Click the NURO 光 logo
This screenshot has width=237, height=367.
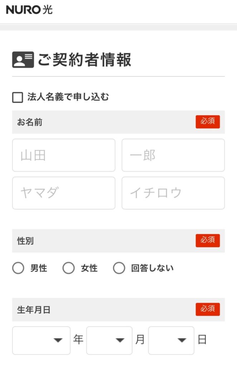(29, 10)
